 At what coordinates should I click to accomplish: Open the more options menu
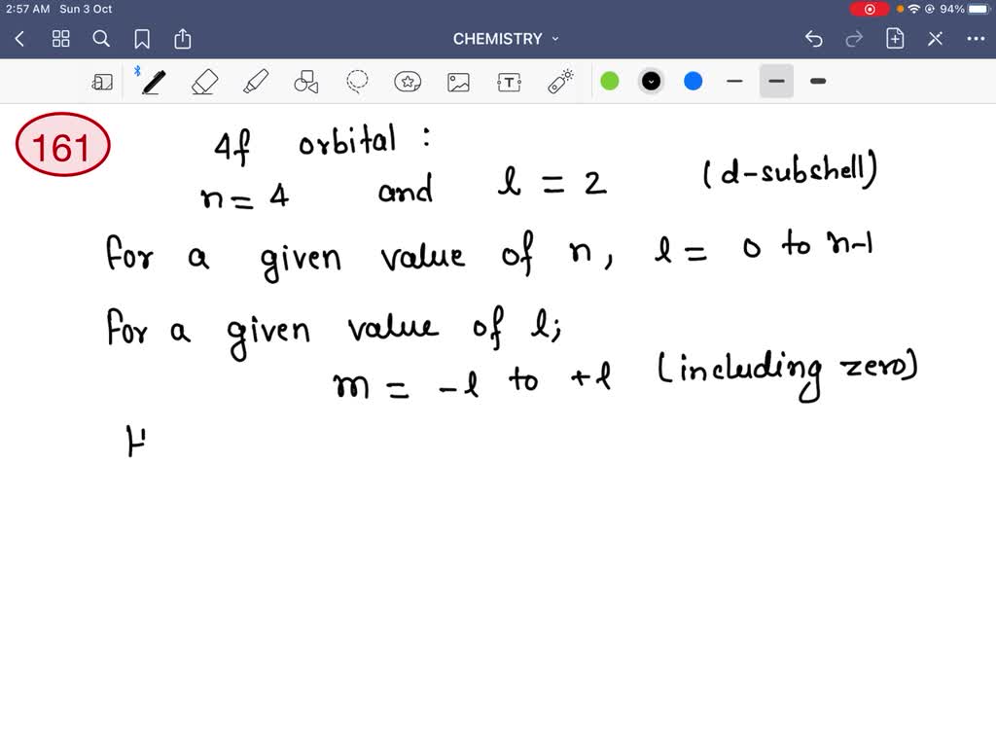[x=977, y=39]
